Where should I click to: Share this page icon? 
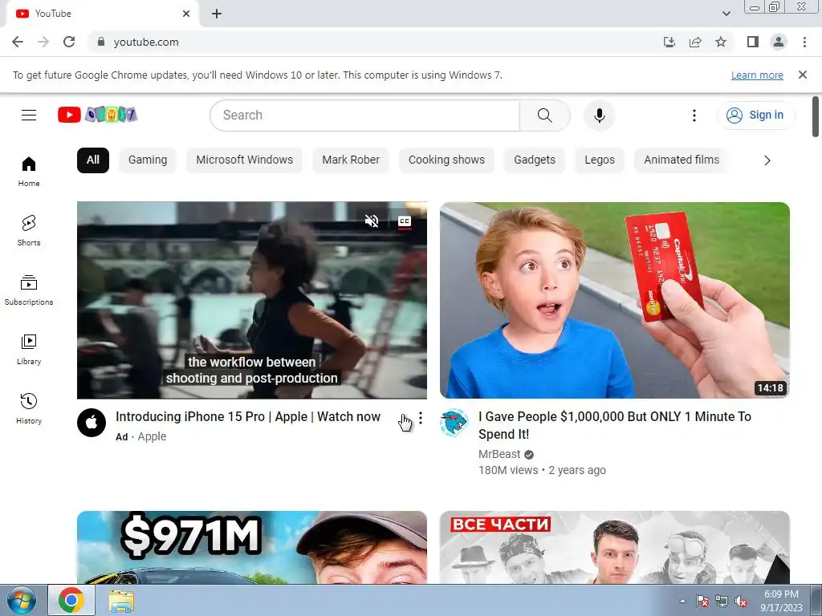tap(695, 42)
